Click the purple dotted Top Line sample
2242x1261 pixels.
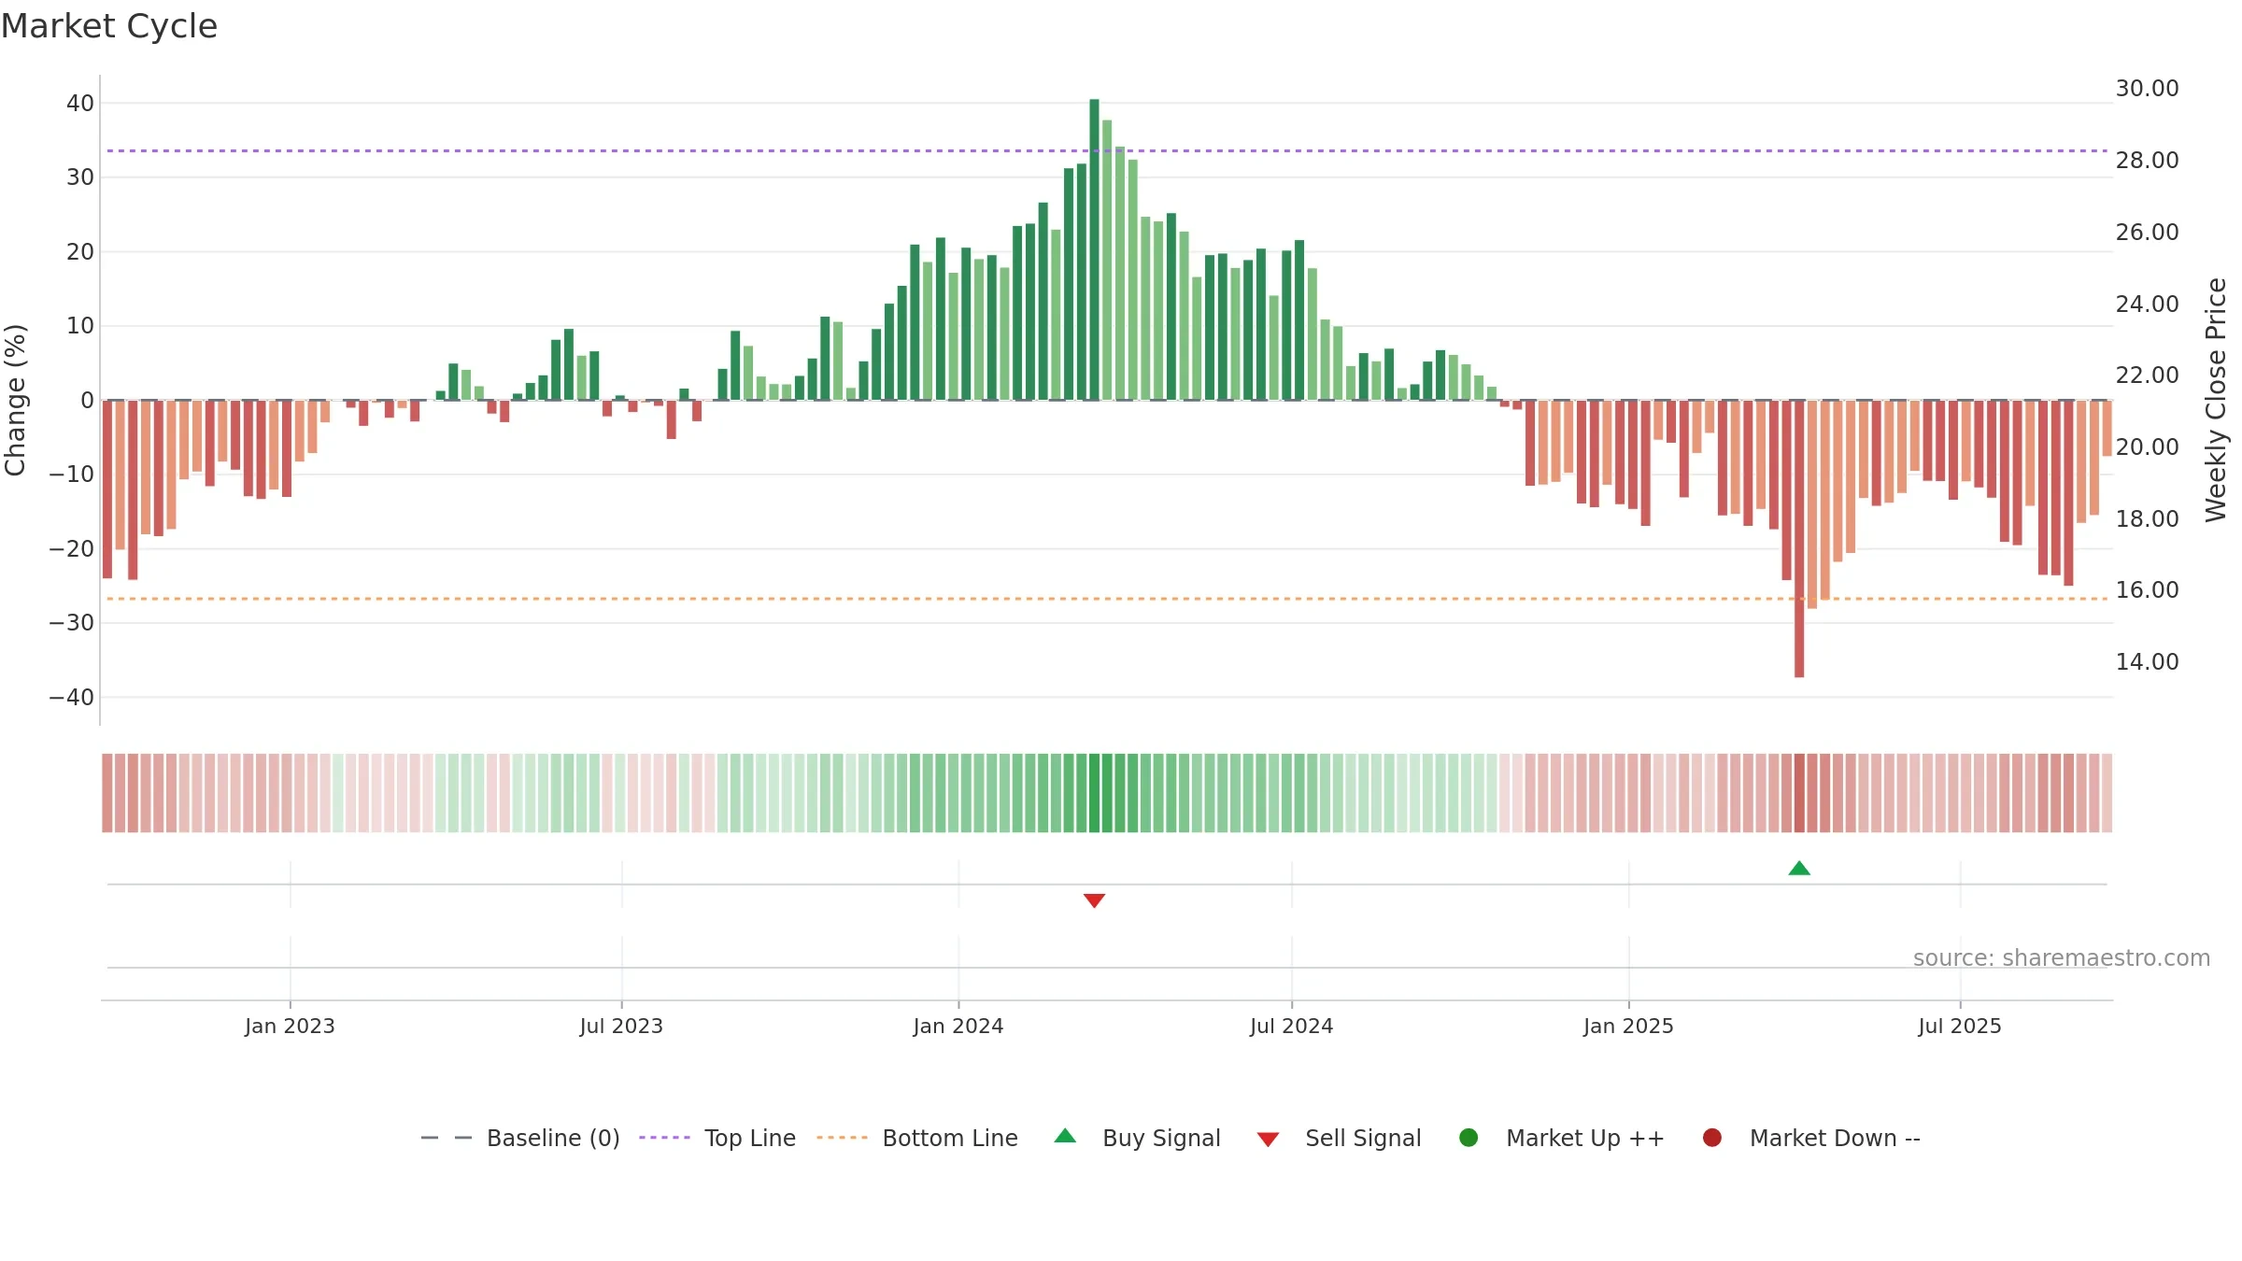point(664,1138)
